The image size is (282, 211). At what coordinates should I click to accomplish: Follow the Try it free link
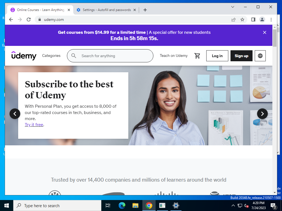(x=34, y=124)
